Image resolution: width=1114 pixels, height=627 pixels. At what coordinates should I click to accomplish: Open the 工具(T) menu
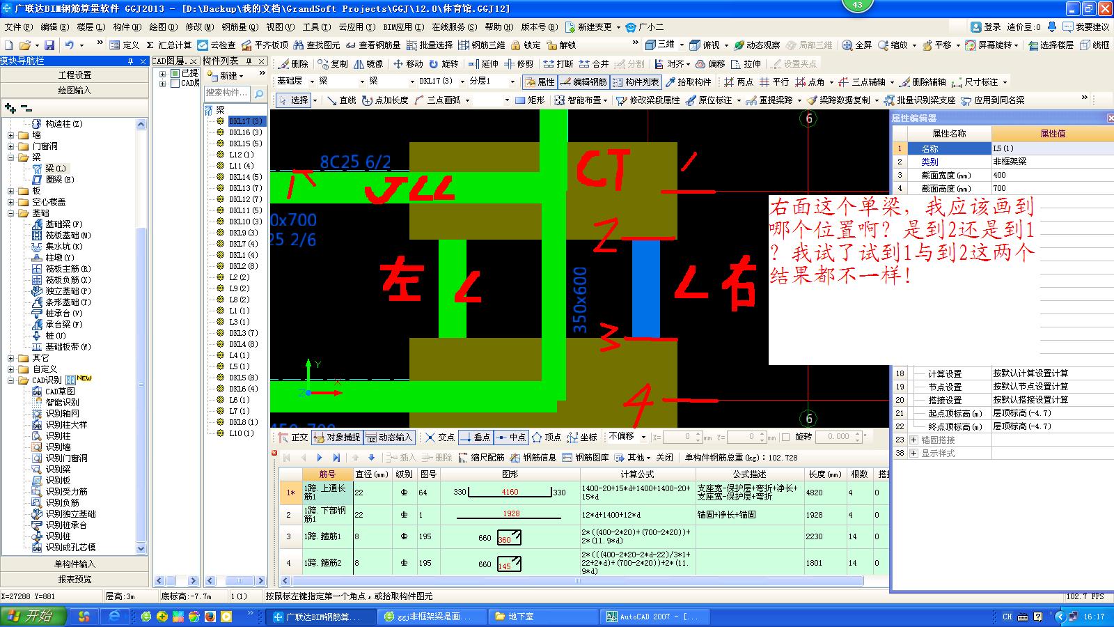[317, 27]
